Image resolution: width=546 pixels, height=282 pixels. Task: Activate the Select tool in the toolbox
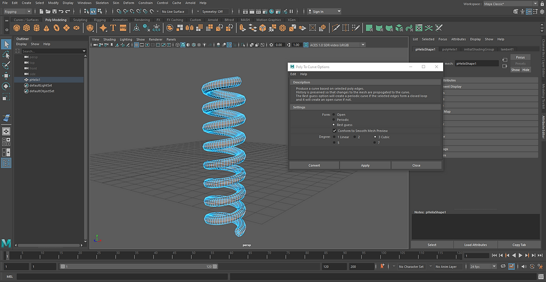tap(6, 44)
